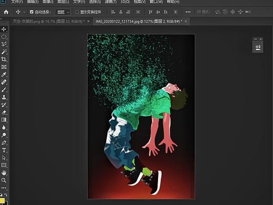Expand the collapsed right panel dock arrows
273x205 pixels.
[256, 39]
